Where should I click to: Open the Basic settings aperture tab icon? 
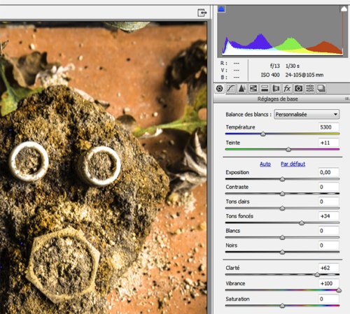(x=220, y=89)
